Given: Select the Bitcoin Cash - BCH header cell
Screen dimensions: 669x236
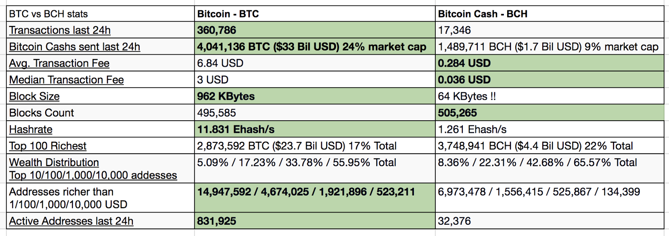Looking at the screenshot, I should coord(549,14).
